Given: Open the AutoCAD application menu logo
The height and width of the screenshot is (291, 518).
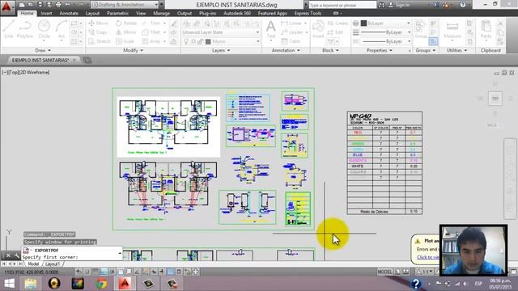Looking at the screenshot, I should tap(6, 6).
